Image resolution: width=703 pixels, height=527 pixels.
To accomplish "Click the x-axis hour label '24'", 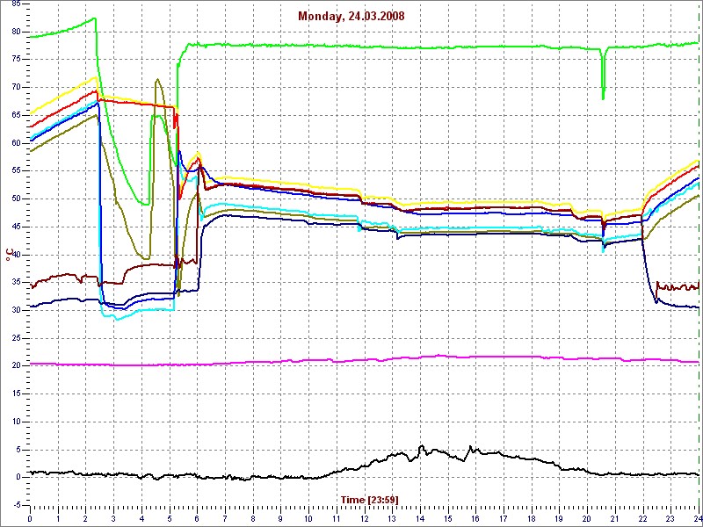I will pos(697,517).
